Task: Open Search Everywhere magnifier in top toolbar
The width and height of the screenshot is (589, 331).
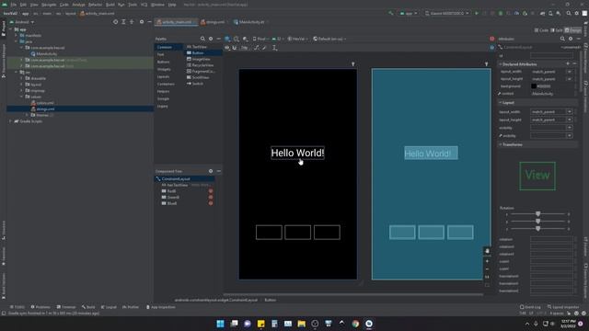Action: tap(569, 13)
